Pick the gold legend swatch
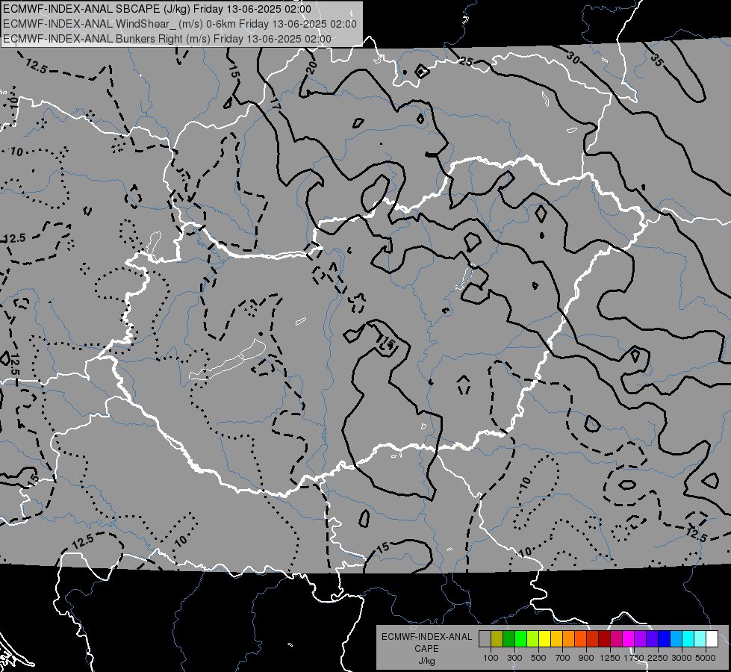Screen dimensions: 731x672 [556, 638]
